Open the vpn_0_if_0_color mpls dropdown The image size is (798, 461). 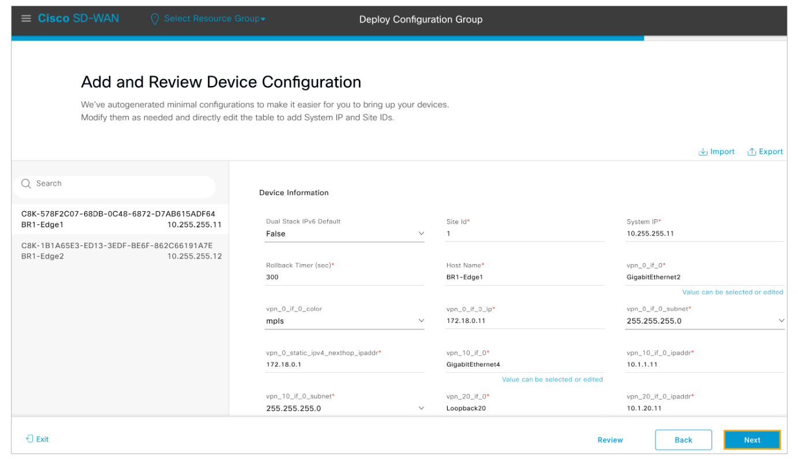coord(421,321)
